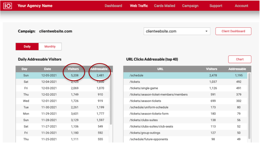260x143 pixels.
Task: Click the Chart button
Action: [x=240, y=59]
